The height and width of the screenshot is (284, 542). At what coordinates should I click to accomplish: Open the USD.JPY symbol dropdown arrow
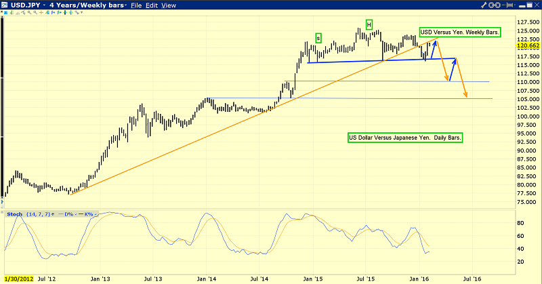click(x=44, y=5)
